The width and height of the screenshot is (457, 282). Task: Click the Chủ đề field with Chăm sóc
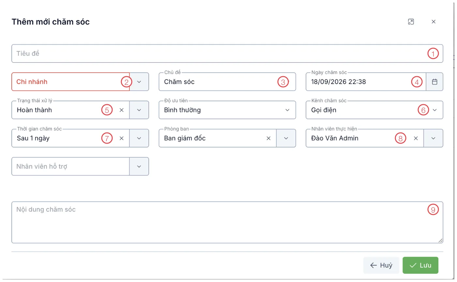[x=227, y=82]
